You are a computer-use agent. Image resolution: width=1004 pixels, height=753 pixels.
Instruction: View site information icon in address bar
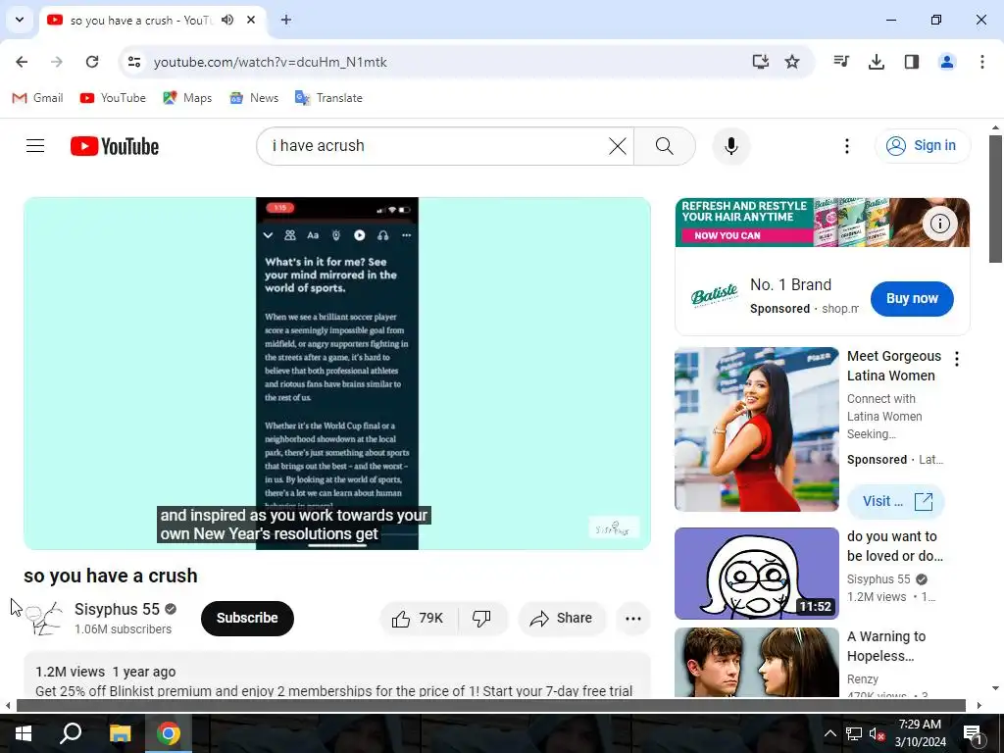pos(134,62)
